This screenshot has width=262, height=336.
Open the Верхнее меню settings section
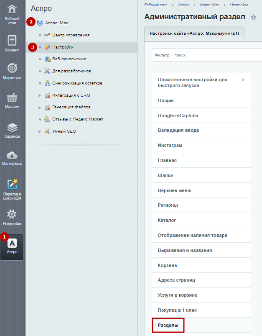[201, 190]
